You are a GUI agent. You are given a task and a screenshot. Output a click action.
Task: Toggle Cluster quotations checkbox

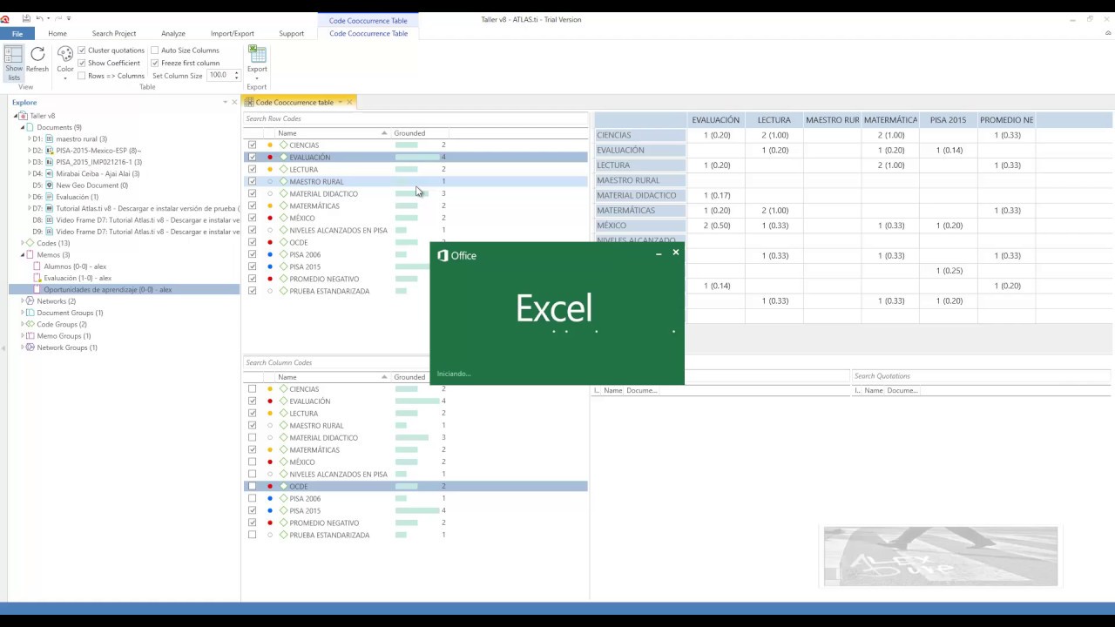tap(82, 51)
